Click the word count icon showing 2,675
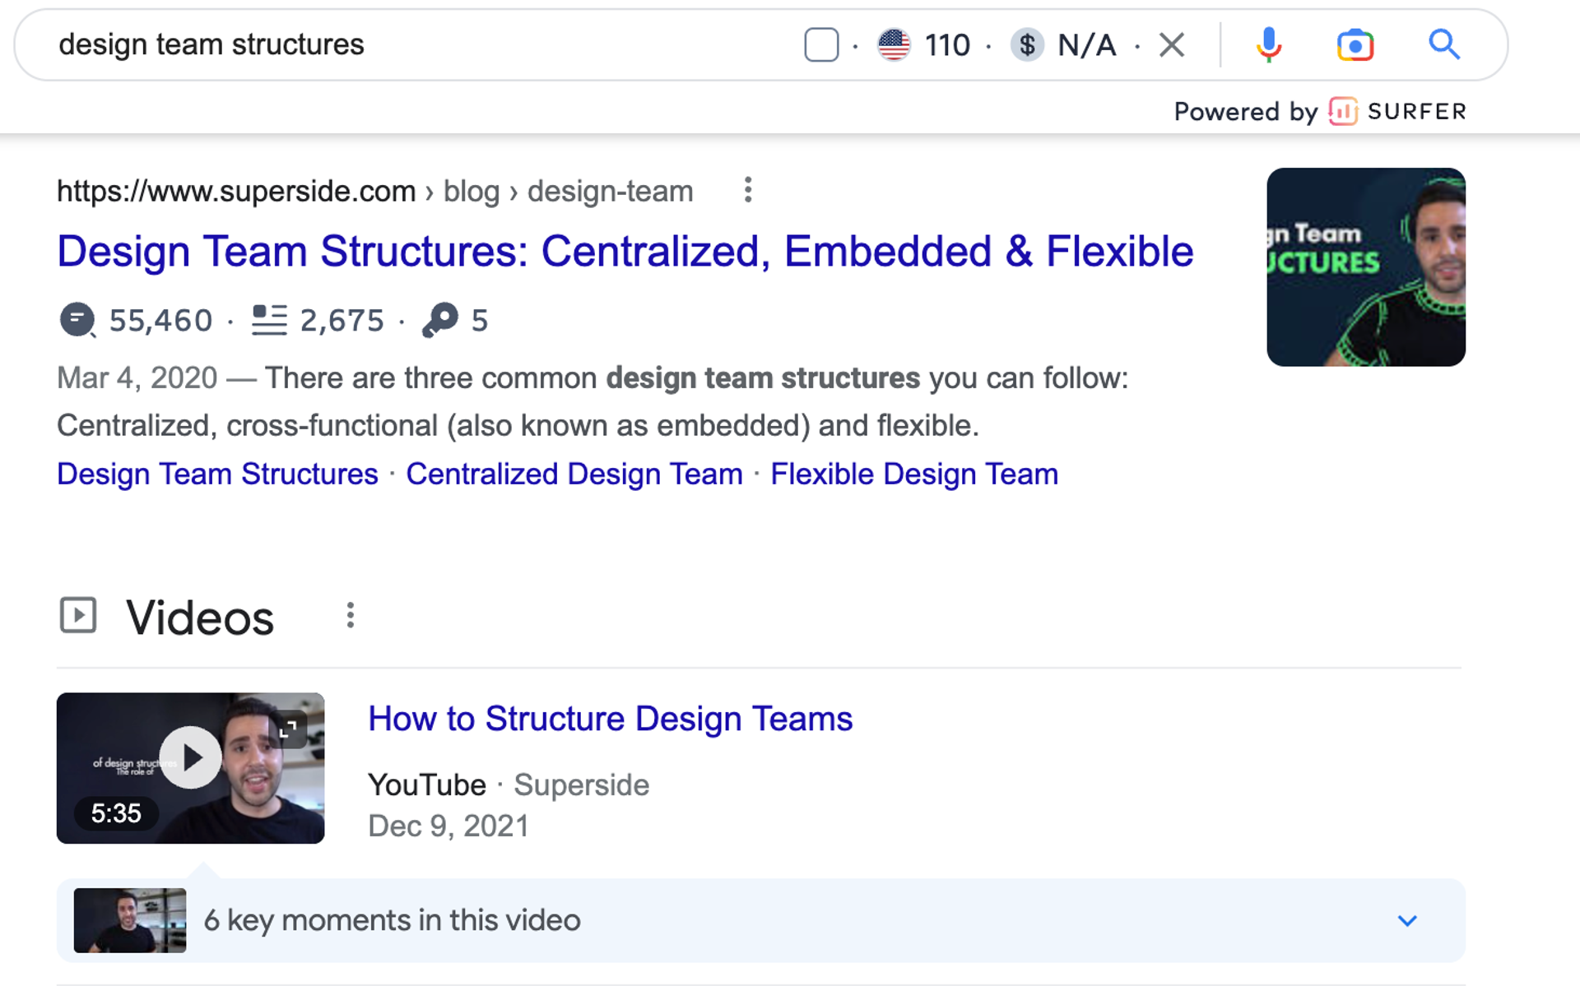The height and width of the screenshot is (986, 1580). [x=269, y=320]
